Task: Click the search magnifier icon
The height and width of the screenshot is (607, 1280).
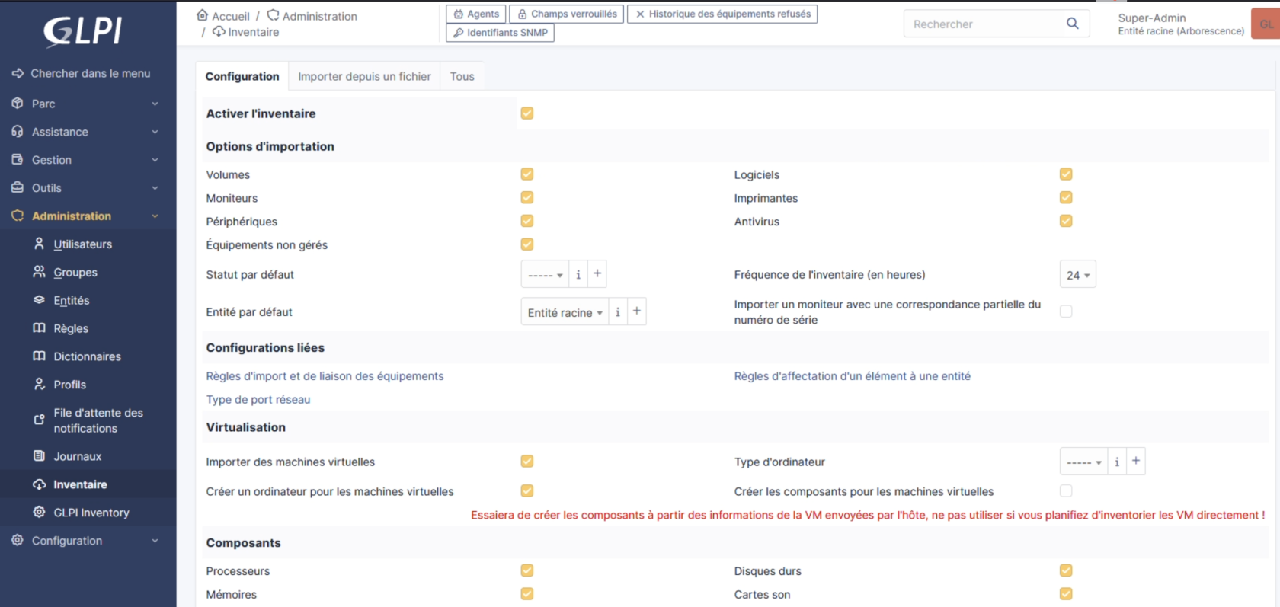Action: tap(1072, 24)
